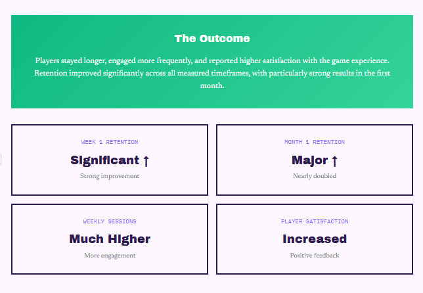Click the 'Month 1 Retention' label
The width and height of the screenshot is (423, 293).
click(x=314, y=142)
